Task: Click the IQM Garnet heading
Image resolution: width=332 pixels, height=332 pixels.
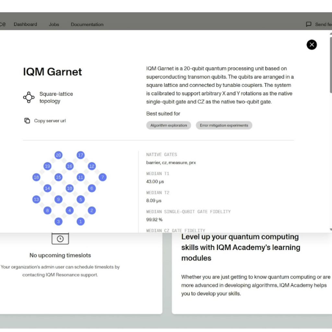Action: (x=52, y=72)
